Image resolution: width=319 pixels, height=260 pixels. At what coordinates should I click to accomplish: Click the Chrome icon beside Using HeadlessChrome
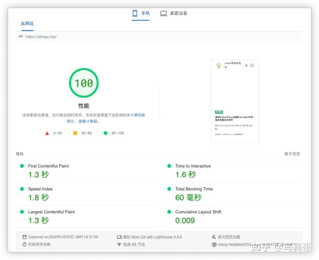tap(214, 244)
